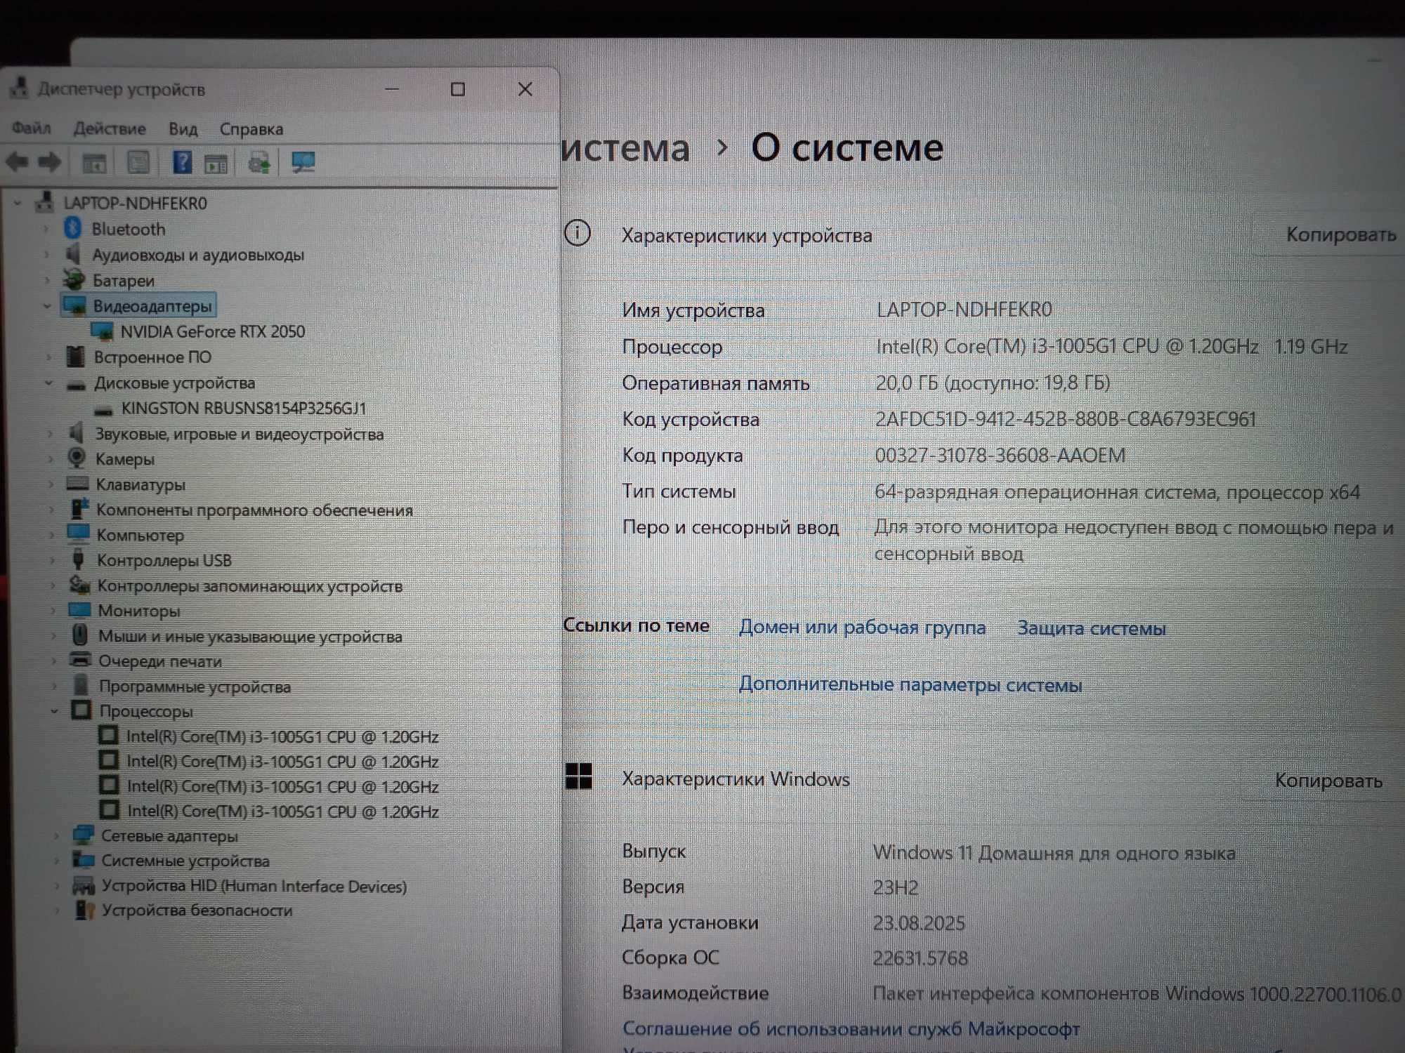The width and height of the screenshot is (1405, 1053).
Task: Expand Звуковые, игровые и видеоустройства arrow
Action: pyautogui.click(x=50, y=434)
